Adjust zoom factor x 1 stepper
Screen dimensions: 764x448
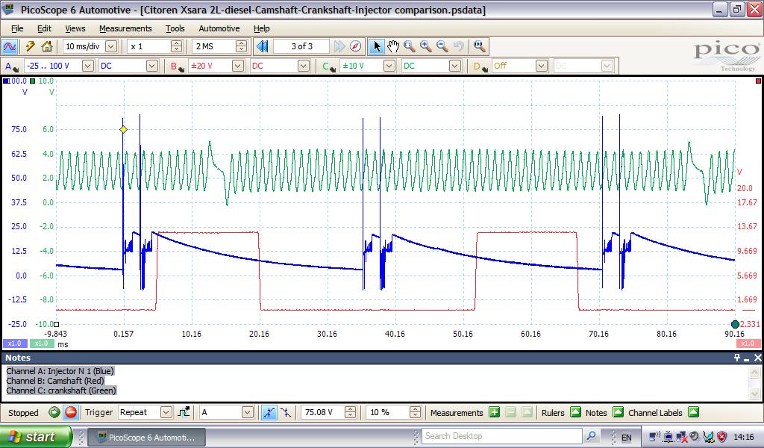(x=176, y=46)
